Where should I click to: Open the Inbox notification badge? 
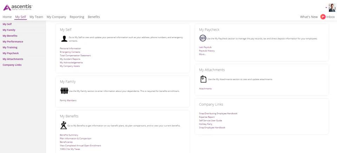(323, 17)
